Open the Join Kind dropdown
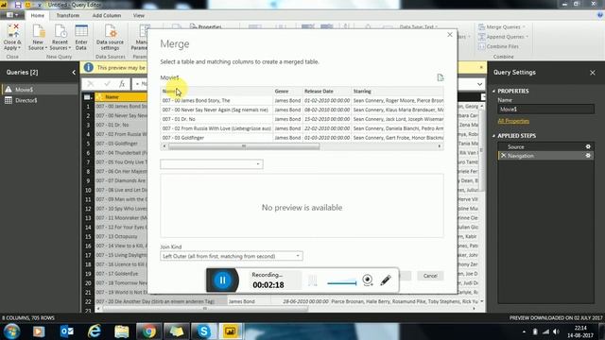The height and width of the screenshot is (340, 605). click(x=231, y=256)
